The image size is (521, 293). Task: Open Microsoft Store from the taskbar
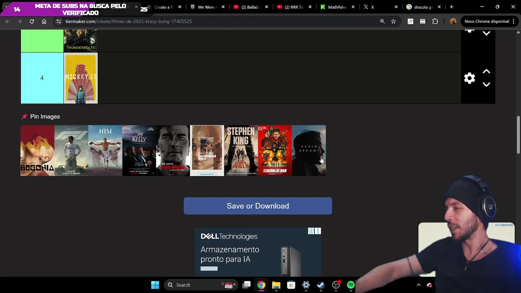click(x=291, y=285)
